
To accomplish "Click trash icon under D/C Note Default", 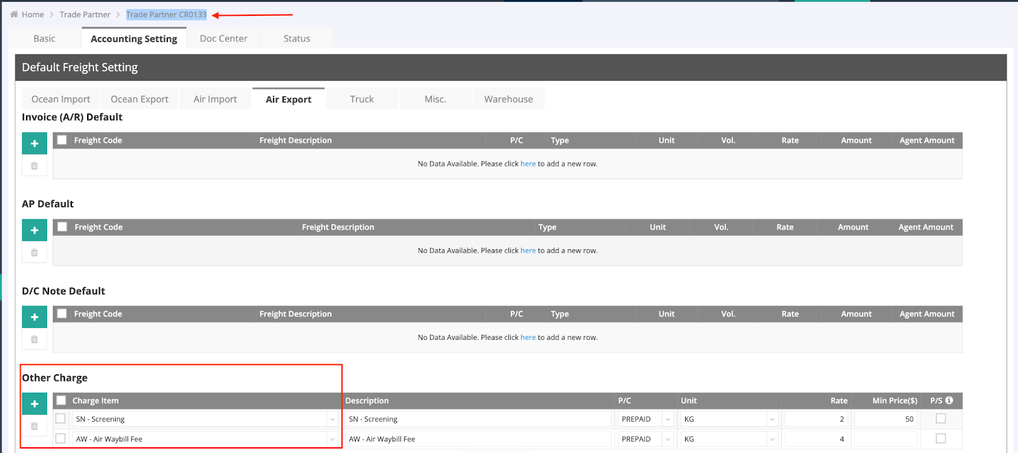I will pos(34,339).
